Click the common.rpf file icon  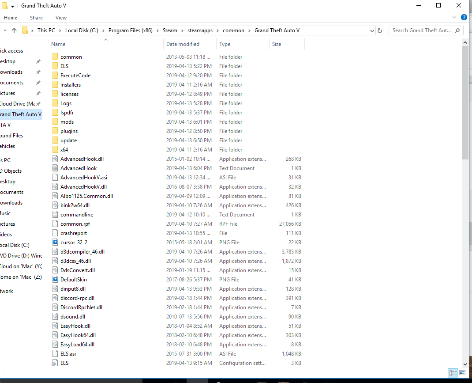[55, 224]
